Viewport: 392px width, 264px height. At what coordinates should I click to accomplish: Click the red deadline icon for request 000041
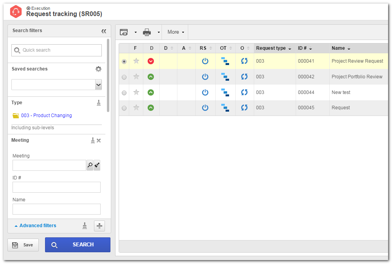pos(151,61)
